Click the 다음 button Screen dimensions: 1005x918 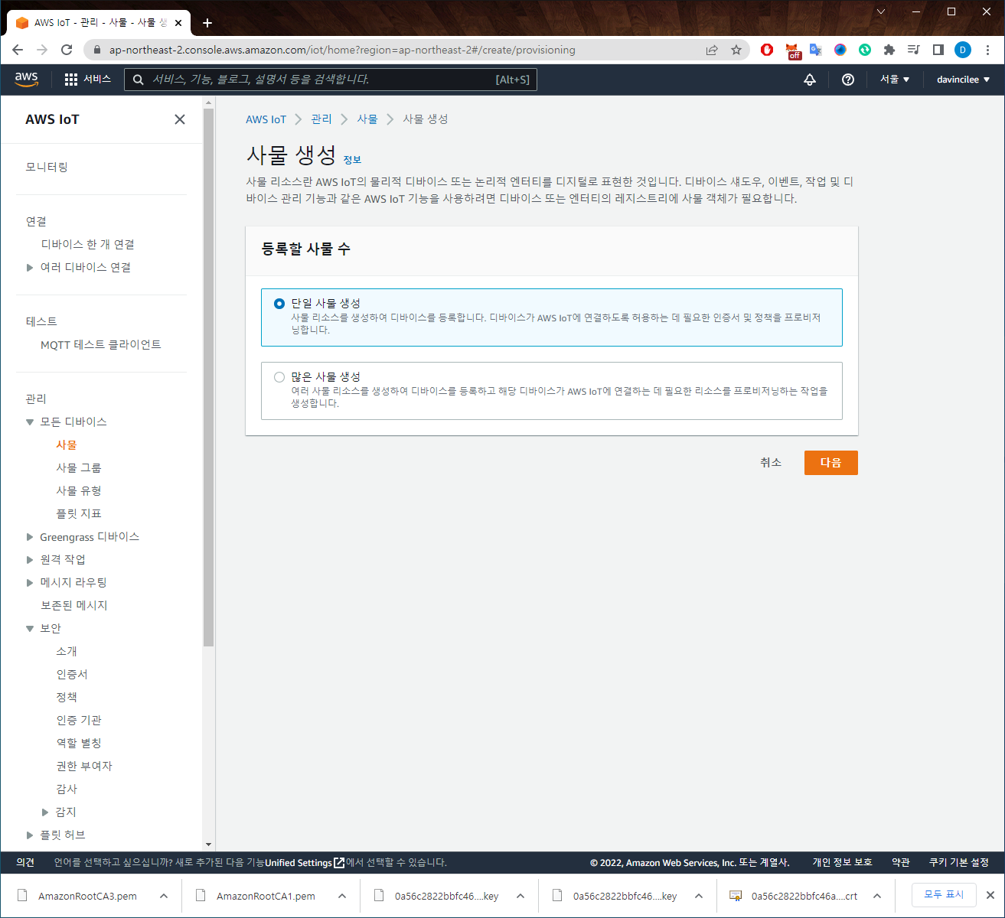[831, 463]
